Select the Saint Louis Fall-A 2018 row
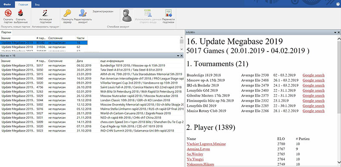Screen dimensions: 341x167 [x=92, y=87]
